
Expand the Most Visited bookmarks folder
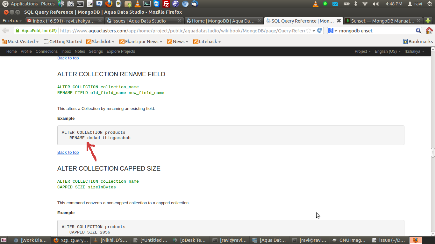tap(20, 42)
